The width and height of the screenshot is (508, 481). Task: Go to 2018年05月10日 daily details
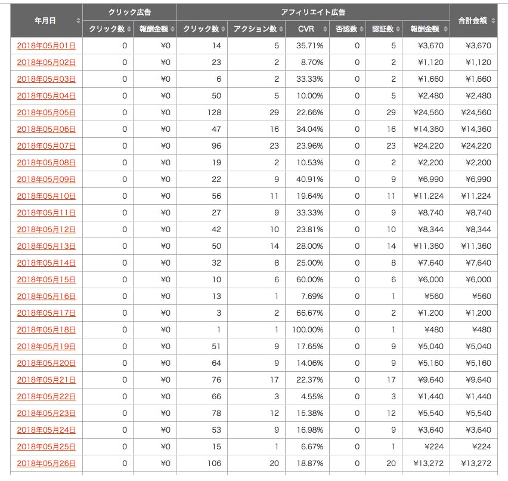(x=46, y=196)
